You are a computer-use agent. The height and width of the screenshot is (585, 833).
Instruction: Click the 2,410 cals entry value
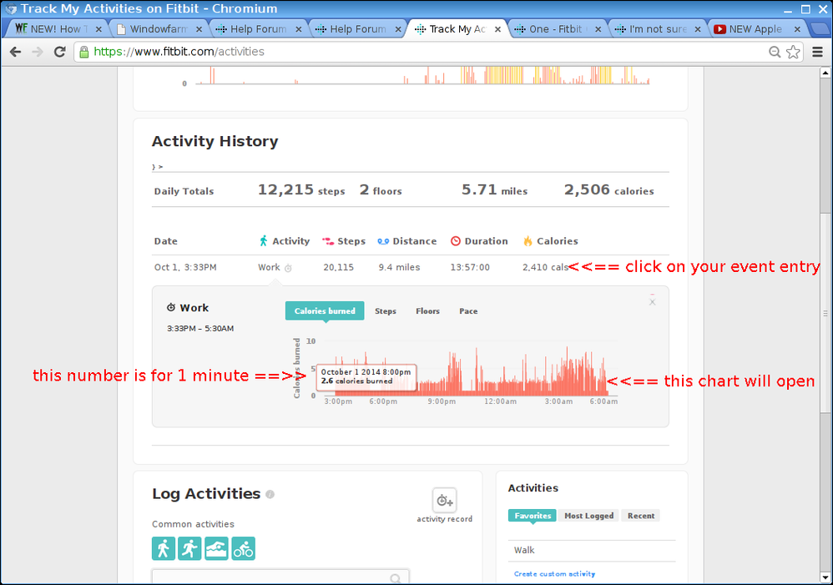point(545,267)
